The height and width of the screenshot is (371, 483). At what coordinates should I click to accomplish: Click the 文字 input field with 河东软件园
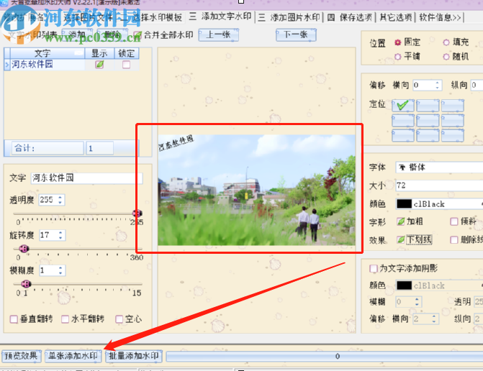point(86,178)
